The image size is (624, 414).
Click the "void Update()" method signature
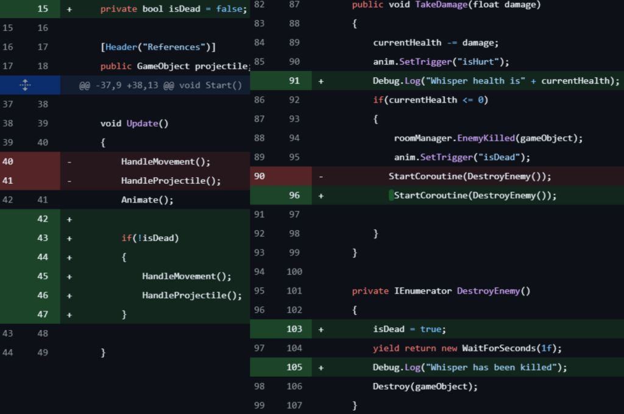134,123
